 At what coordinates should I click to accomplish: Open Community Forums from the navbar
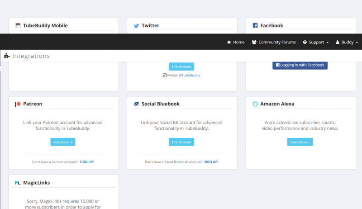point(274,42)
